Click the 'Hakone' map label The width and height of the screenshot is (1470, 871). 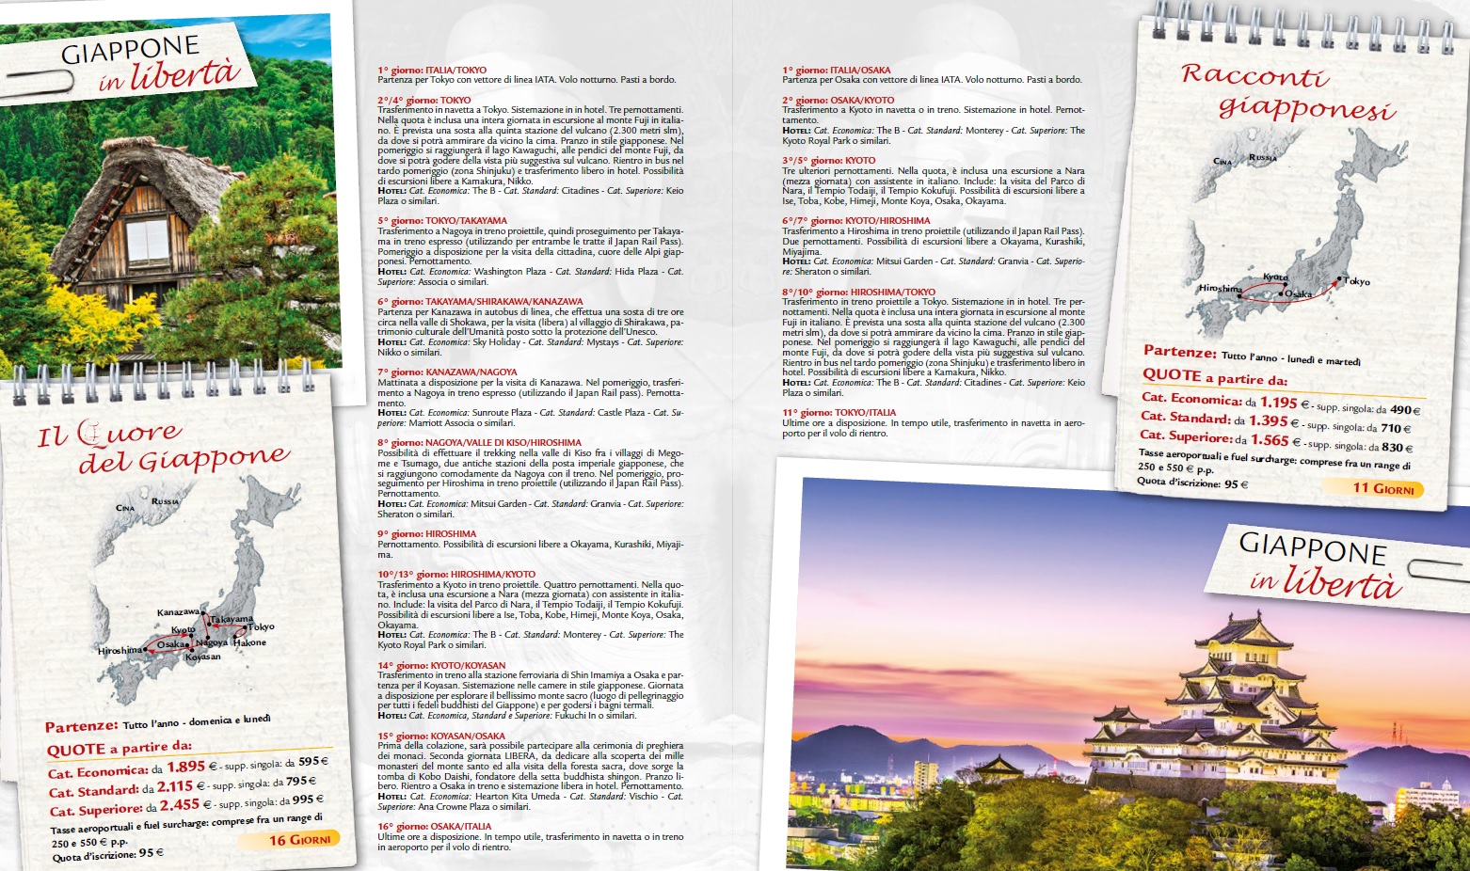click(x=250, y=642)
